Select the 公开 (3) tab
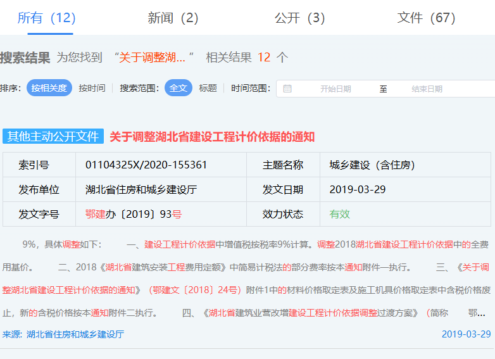This screenshot has width=495, height=359. [x=299, y=18]
